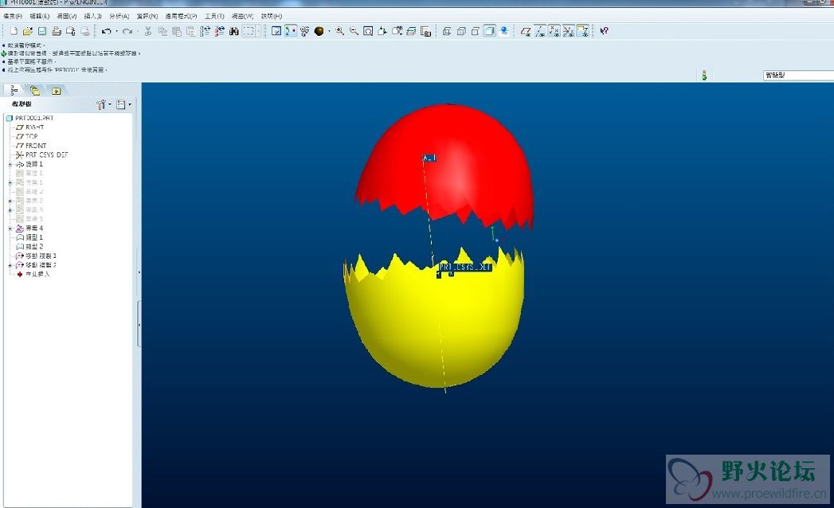The height and width of the screenshot is (508, 834).
Task: Open the model tree Show dropdown
Action: tap(123, 105)
